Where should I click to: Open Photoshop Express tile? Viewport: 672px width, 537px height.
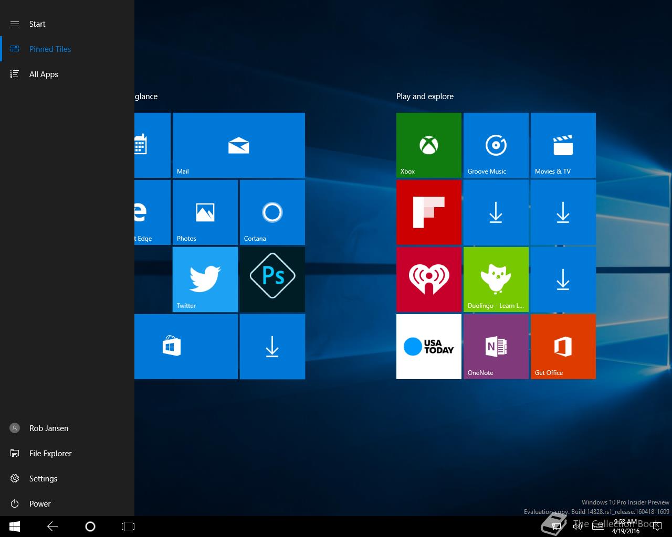(272, 280)
